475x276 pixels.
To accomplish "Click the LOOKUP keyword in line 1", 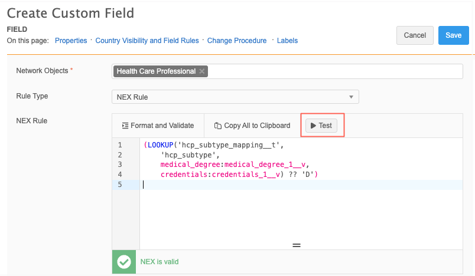I will tap(161, 145).
